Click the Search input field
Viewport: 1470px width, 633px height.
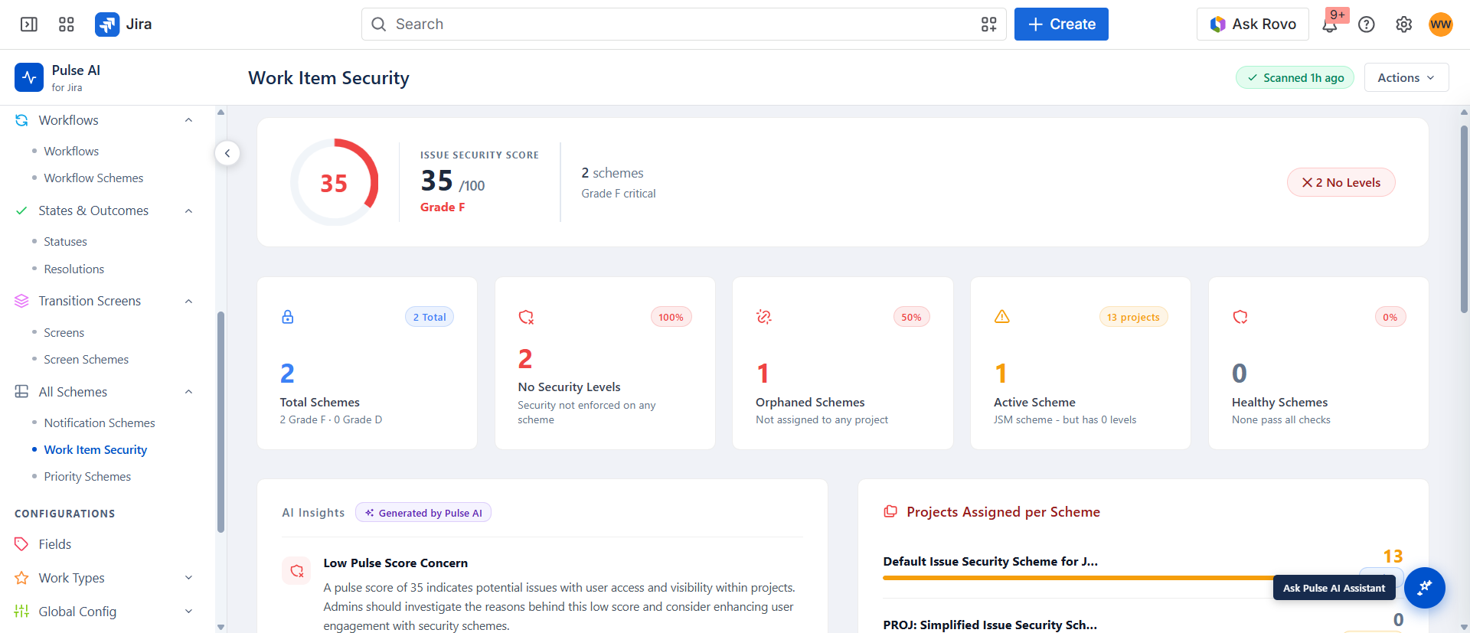click(684, 24)
